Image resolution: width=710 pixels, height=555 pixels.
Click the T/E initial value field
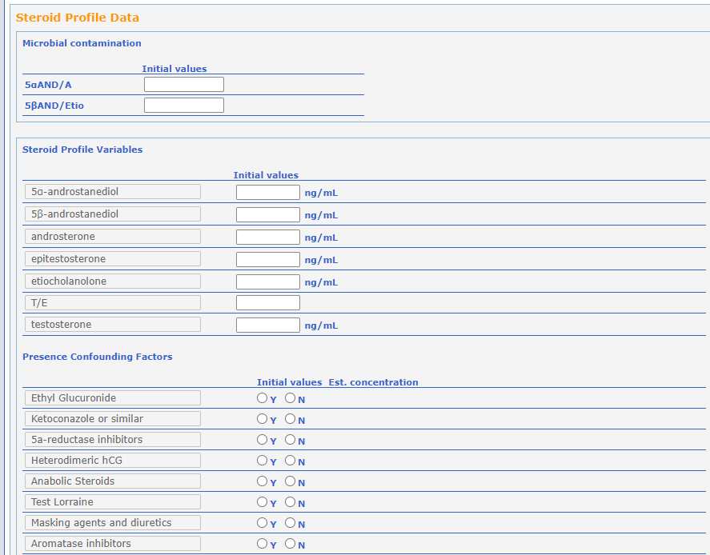click(268, 302)
